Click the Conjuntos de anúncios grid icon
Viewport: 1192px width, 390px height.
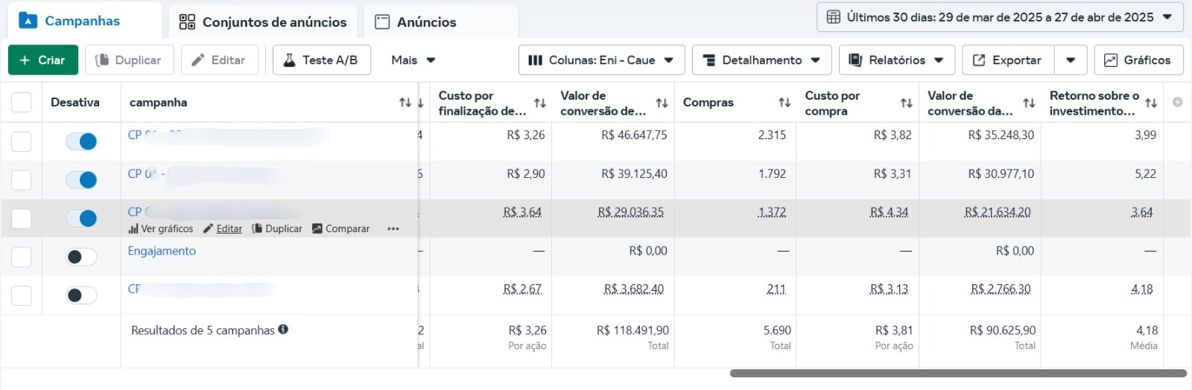pos(187,22)
